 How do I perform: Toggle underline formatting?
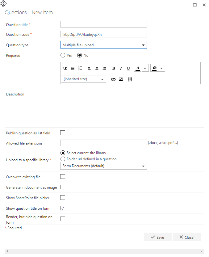[128, 68]
